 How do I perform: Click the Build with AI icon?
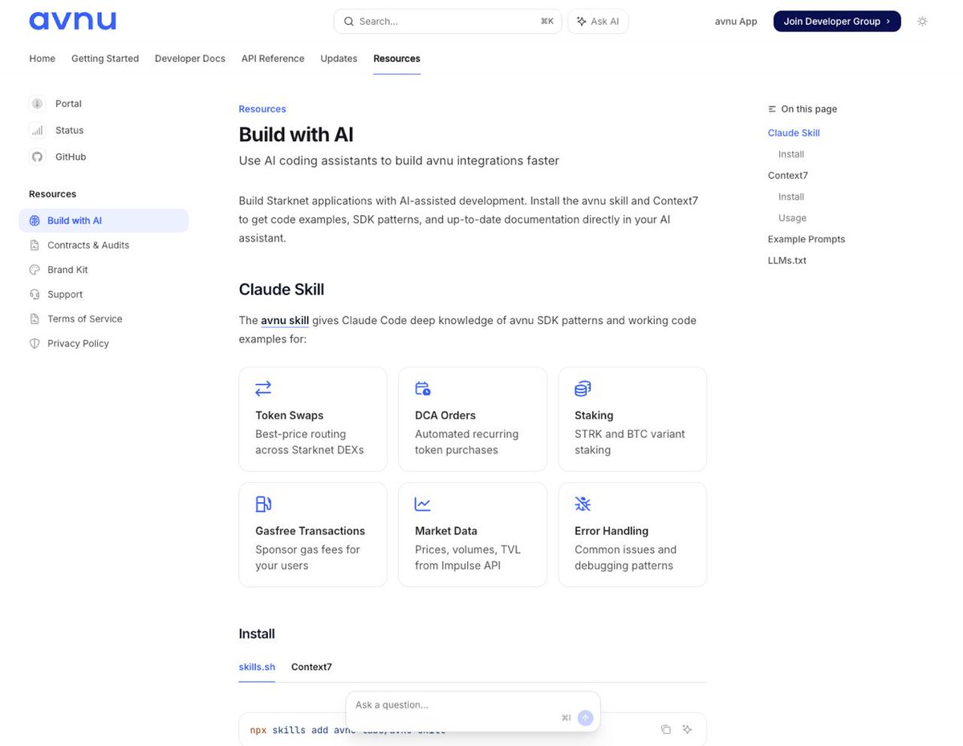[35, 221]
